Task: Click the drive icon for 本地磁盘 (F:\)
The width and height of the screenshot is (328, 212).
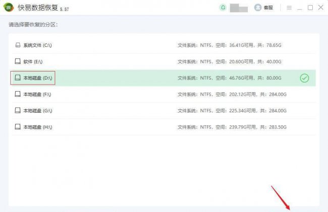Action: pos(18,94)
